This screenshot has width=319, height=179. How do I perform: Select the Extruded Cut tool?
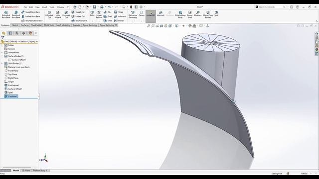(49, 14)
